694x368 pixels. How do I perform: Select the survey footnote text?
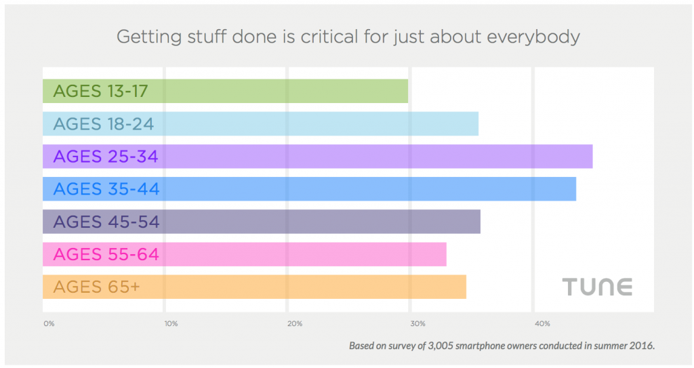502,346
